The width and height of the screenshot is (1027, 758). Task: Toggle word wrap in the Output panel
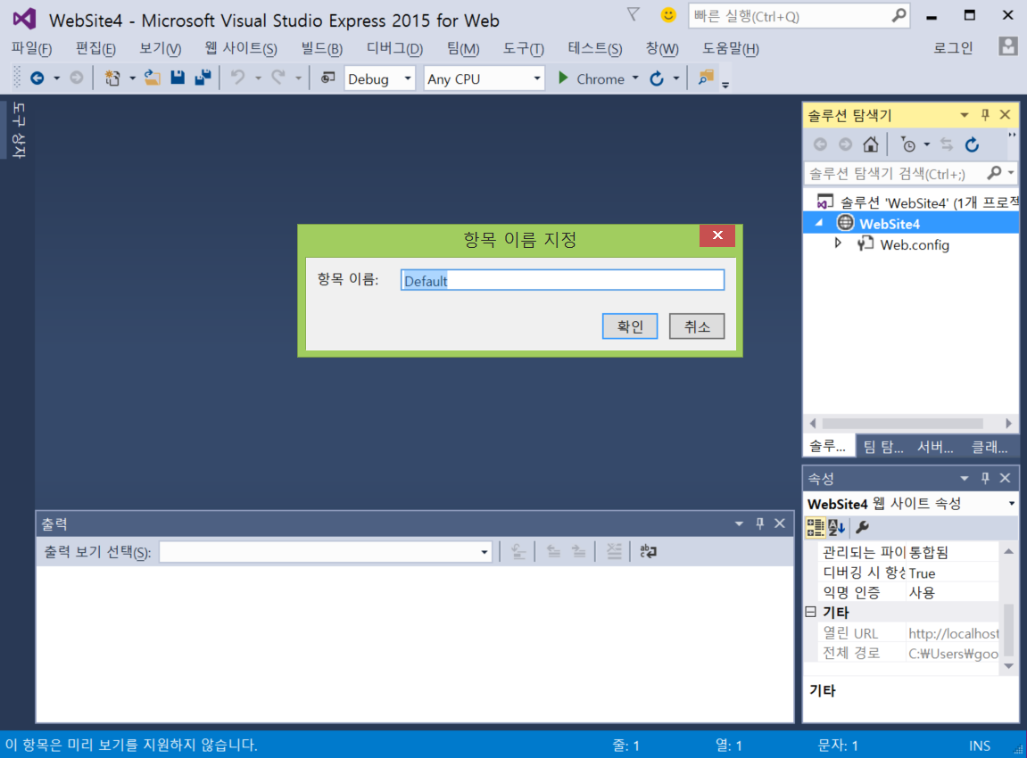click(x=649, y=552)
